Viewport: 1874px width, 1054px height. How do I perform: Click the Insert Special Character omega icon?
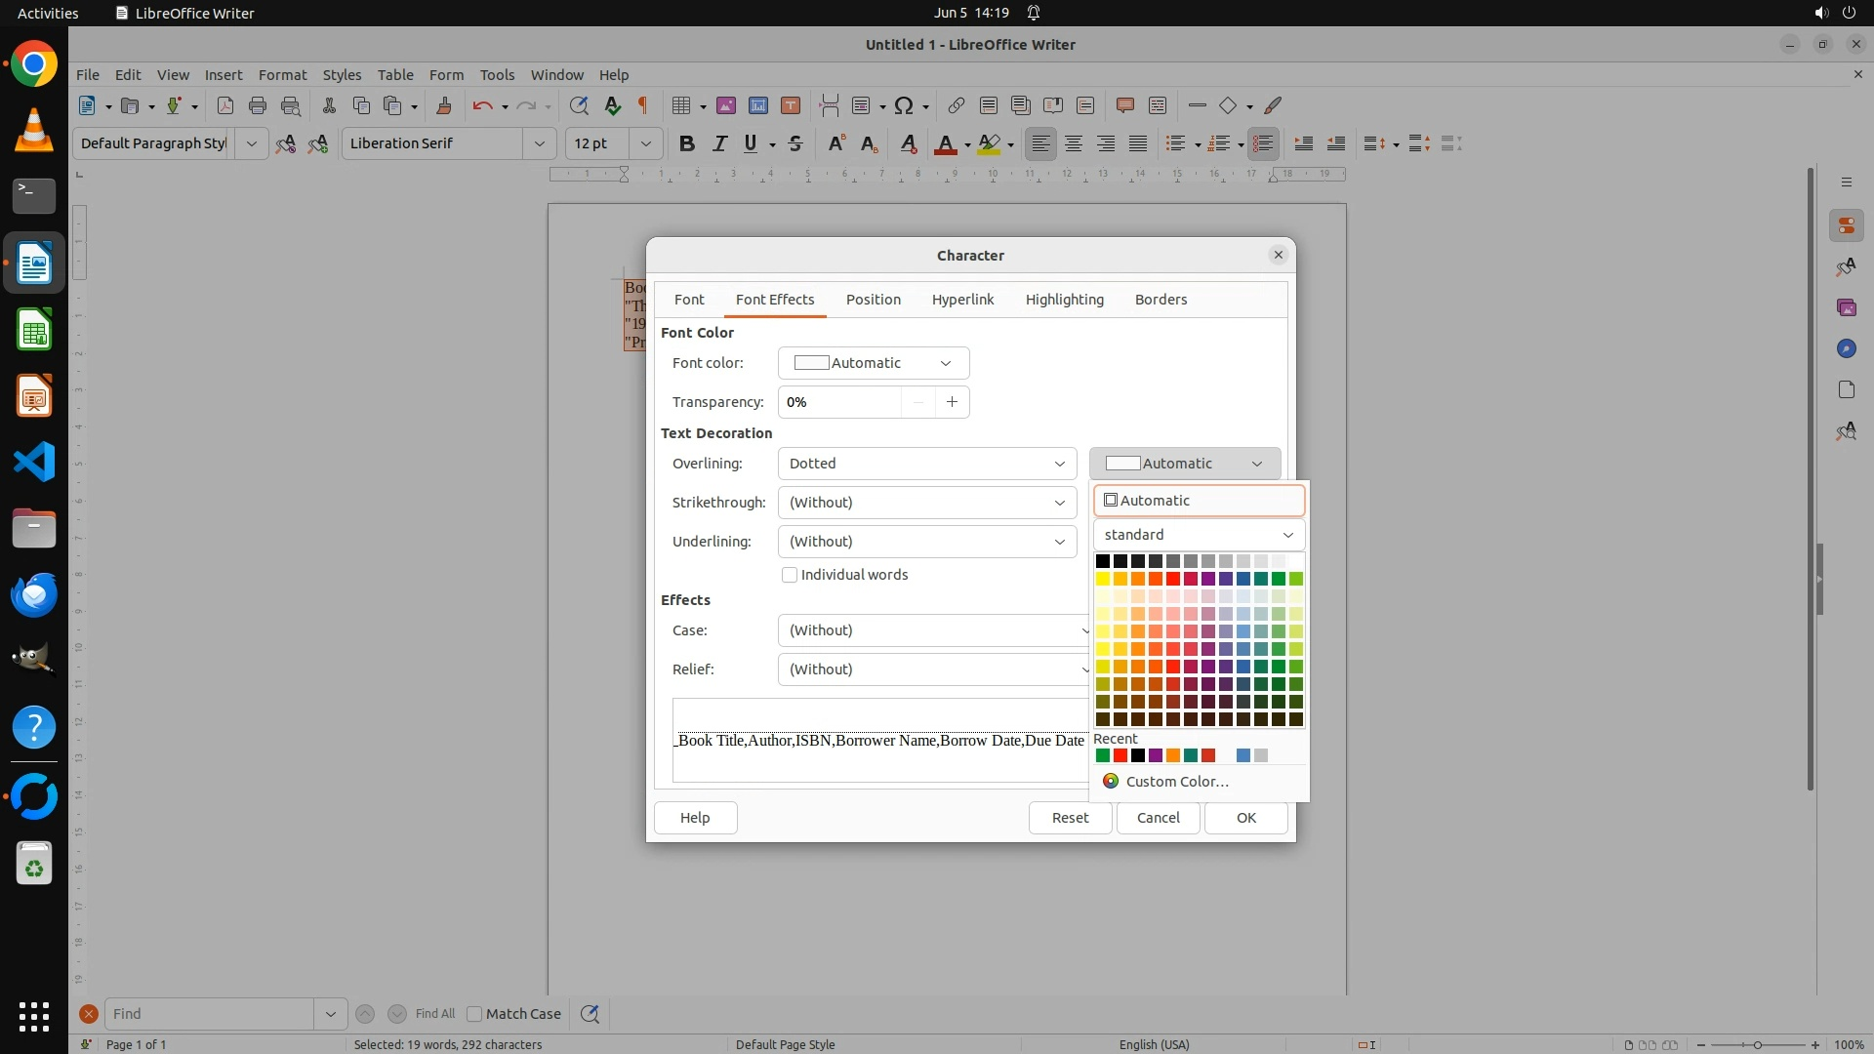(x=904, y=105)
